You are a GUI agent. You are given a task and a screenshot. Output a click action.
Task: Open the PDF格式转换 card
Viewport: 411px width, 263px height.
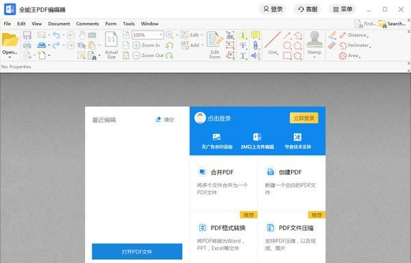(x=223, y=238)
